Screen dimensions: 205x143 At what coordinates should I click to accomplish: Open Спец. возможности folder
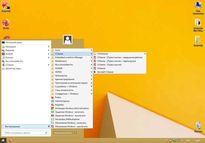72,90
